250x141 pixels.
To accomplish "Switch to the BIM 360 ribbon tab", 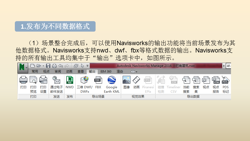I will pos(106,72).
